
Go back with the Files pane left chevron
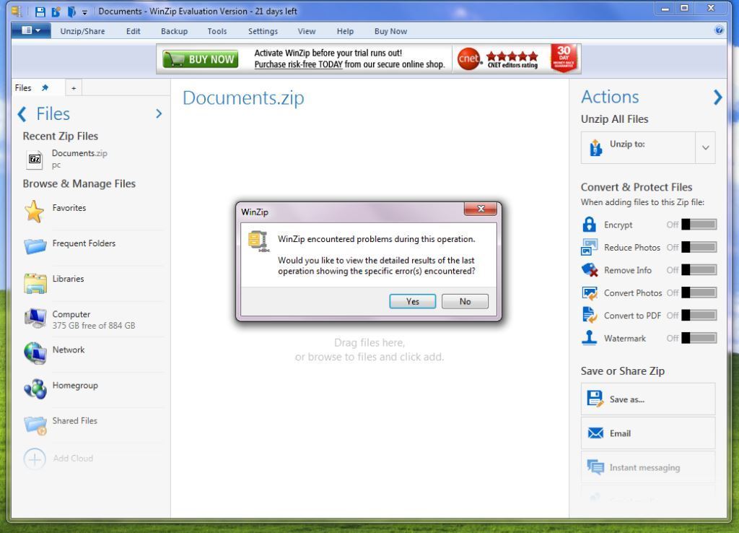click(22, 114)
